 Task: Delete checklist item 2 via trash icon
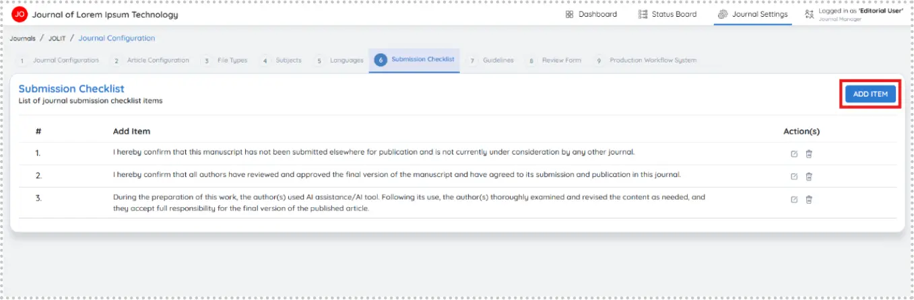pos(809,176)
